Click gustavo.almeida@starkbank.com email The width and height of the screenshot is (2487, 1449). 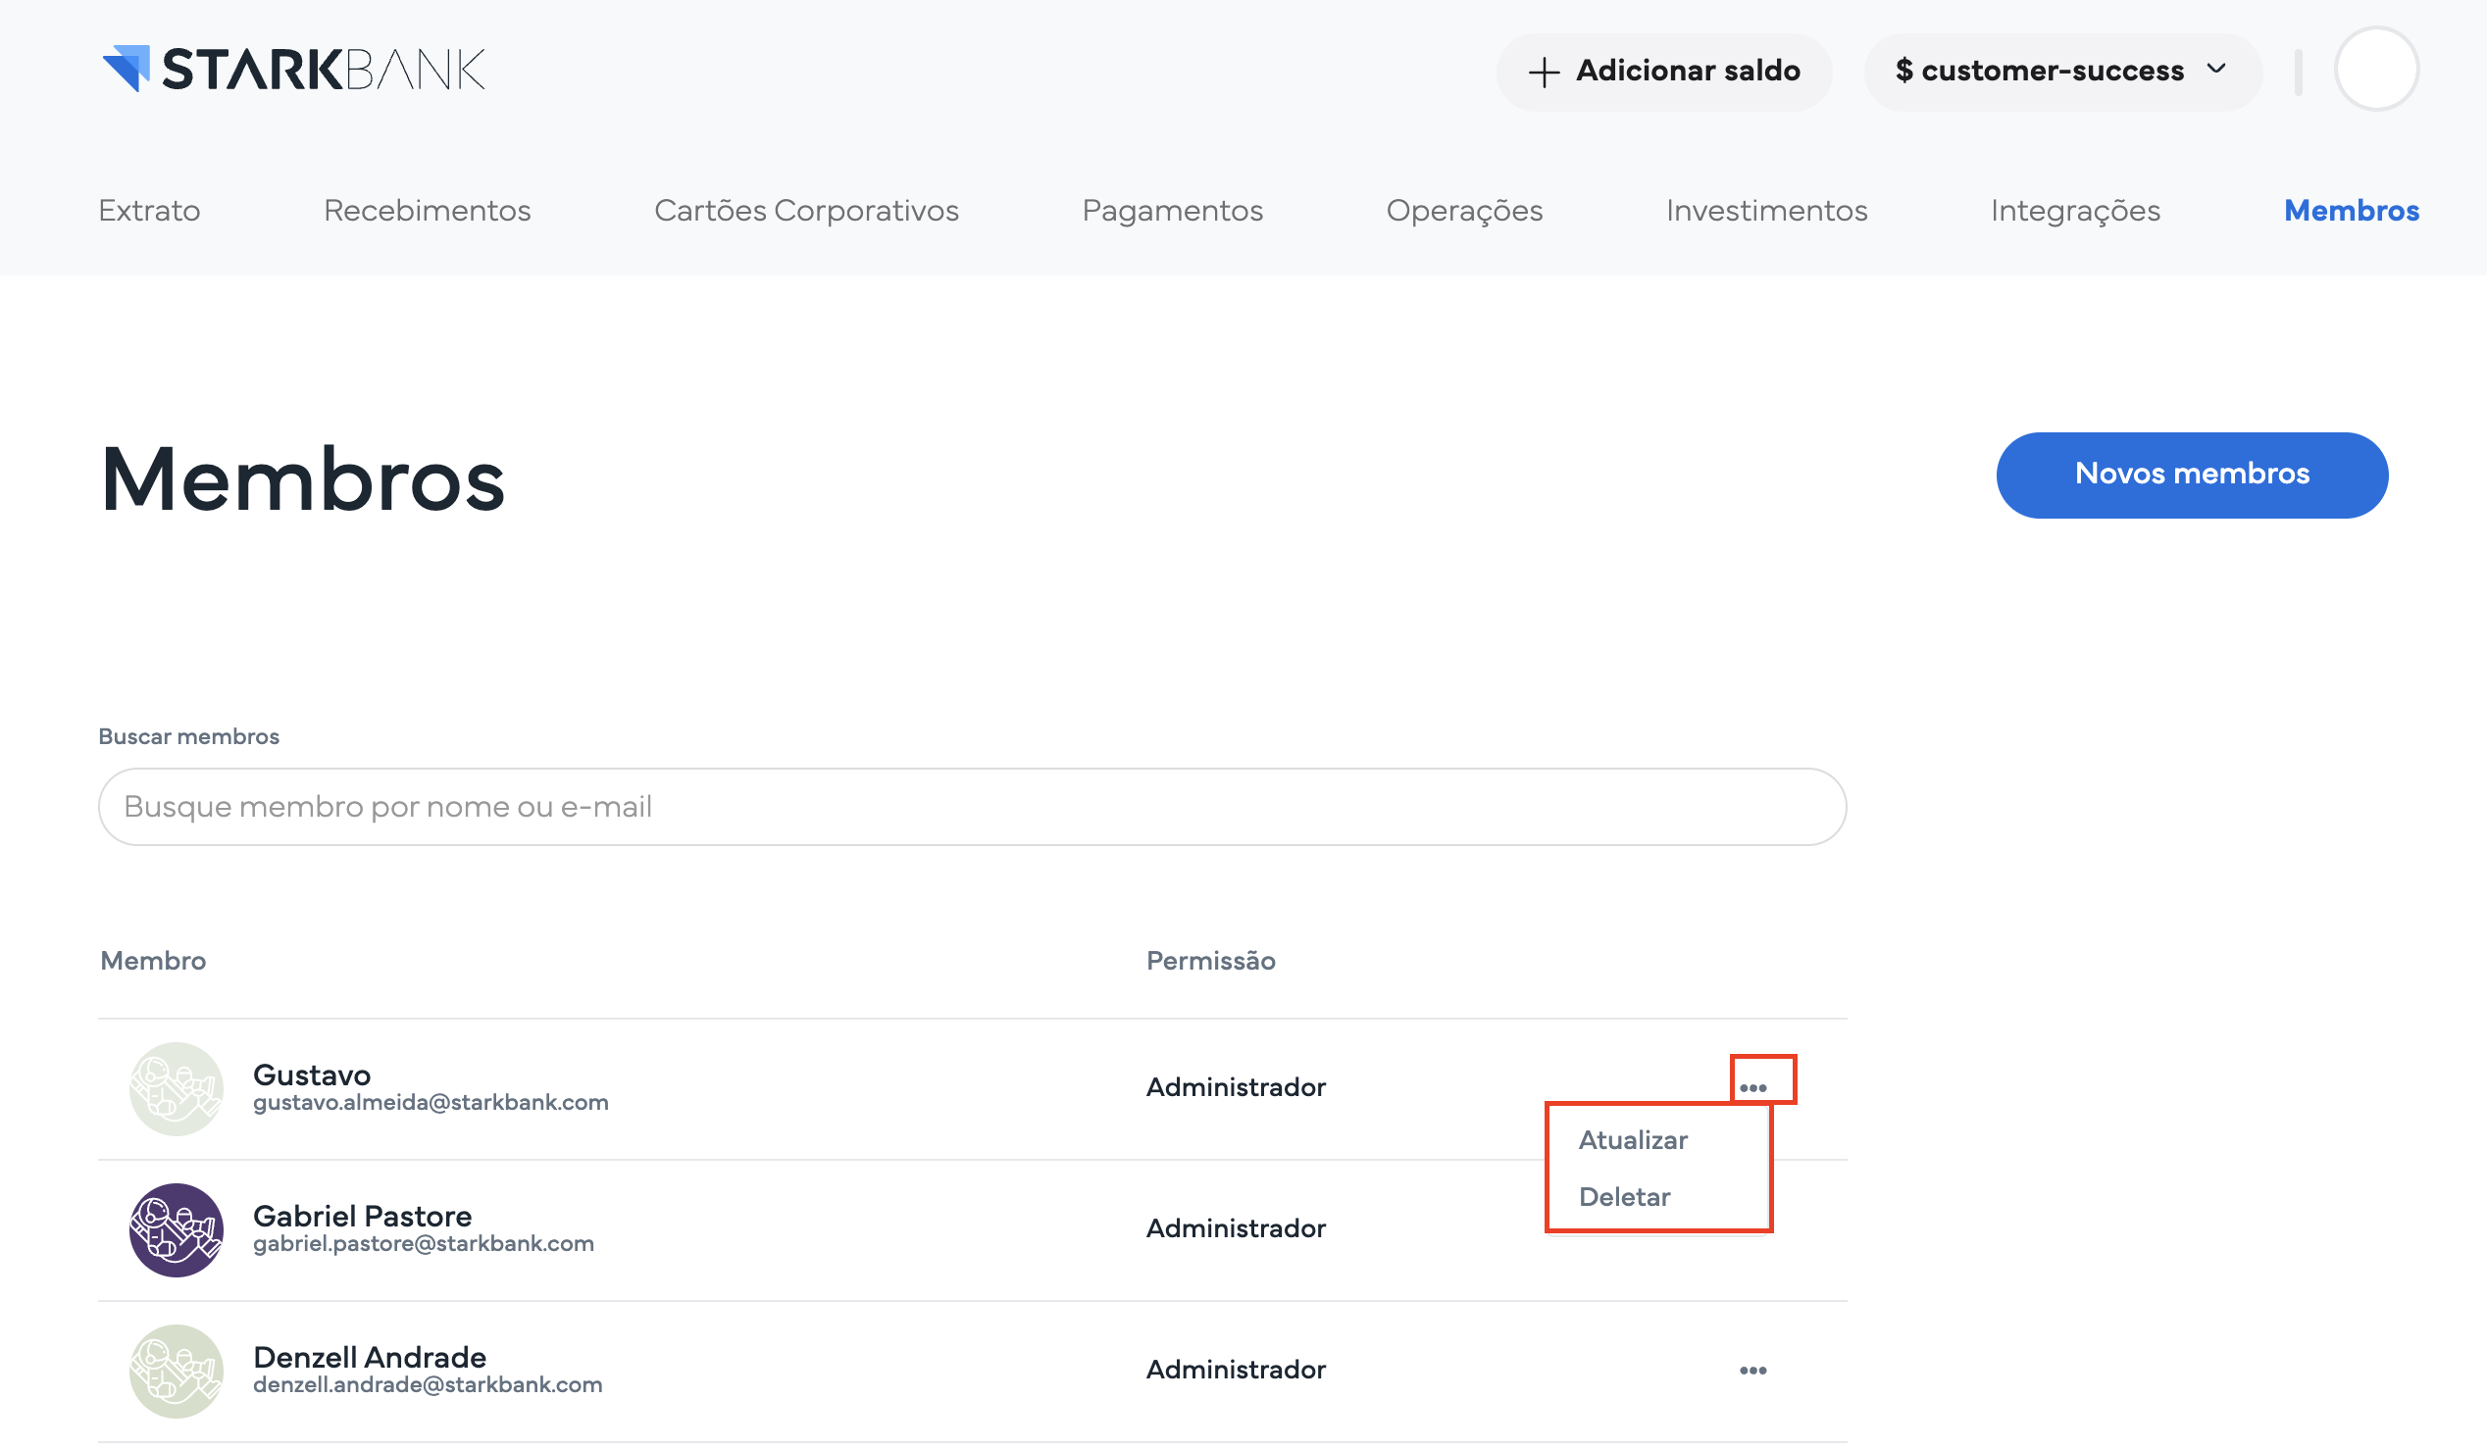pos(431,1102)
